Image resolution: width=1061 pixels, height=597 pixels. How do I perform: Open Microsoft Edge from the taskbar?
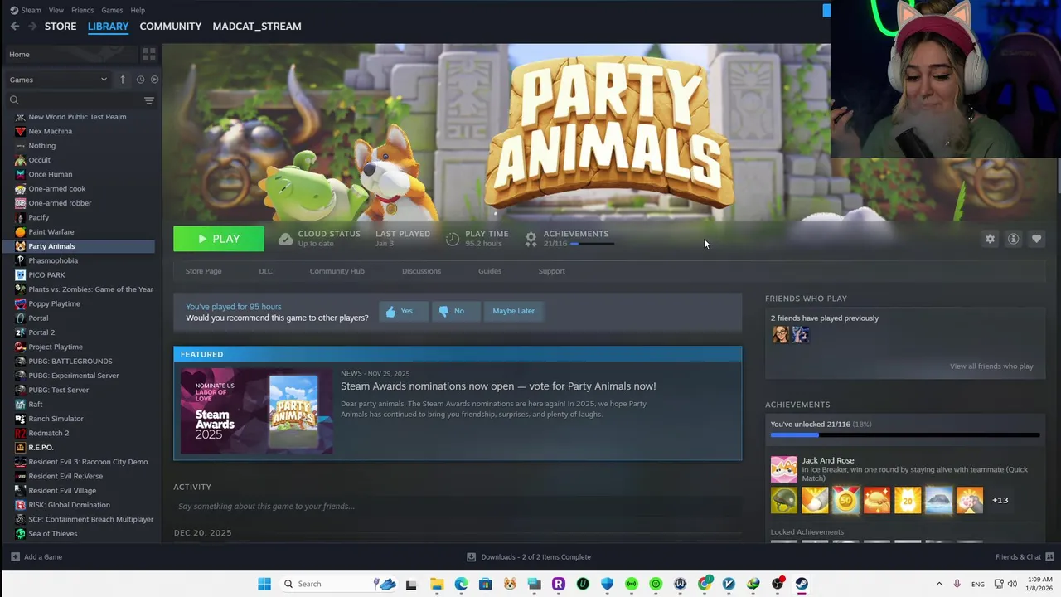point(461,584)
